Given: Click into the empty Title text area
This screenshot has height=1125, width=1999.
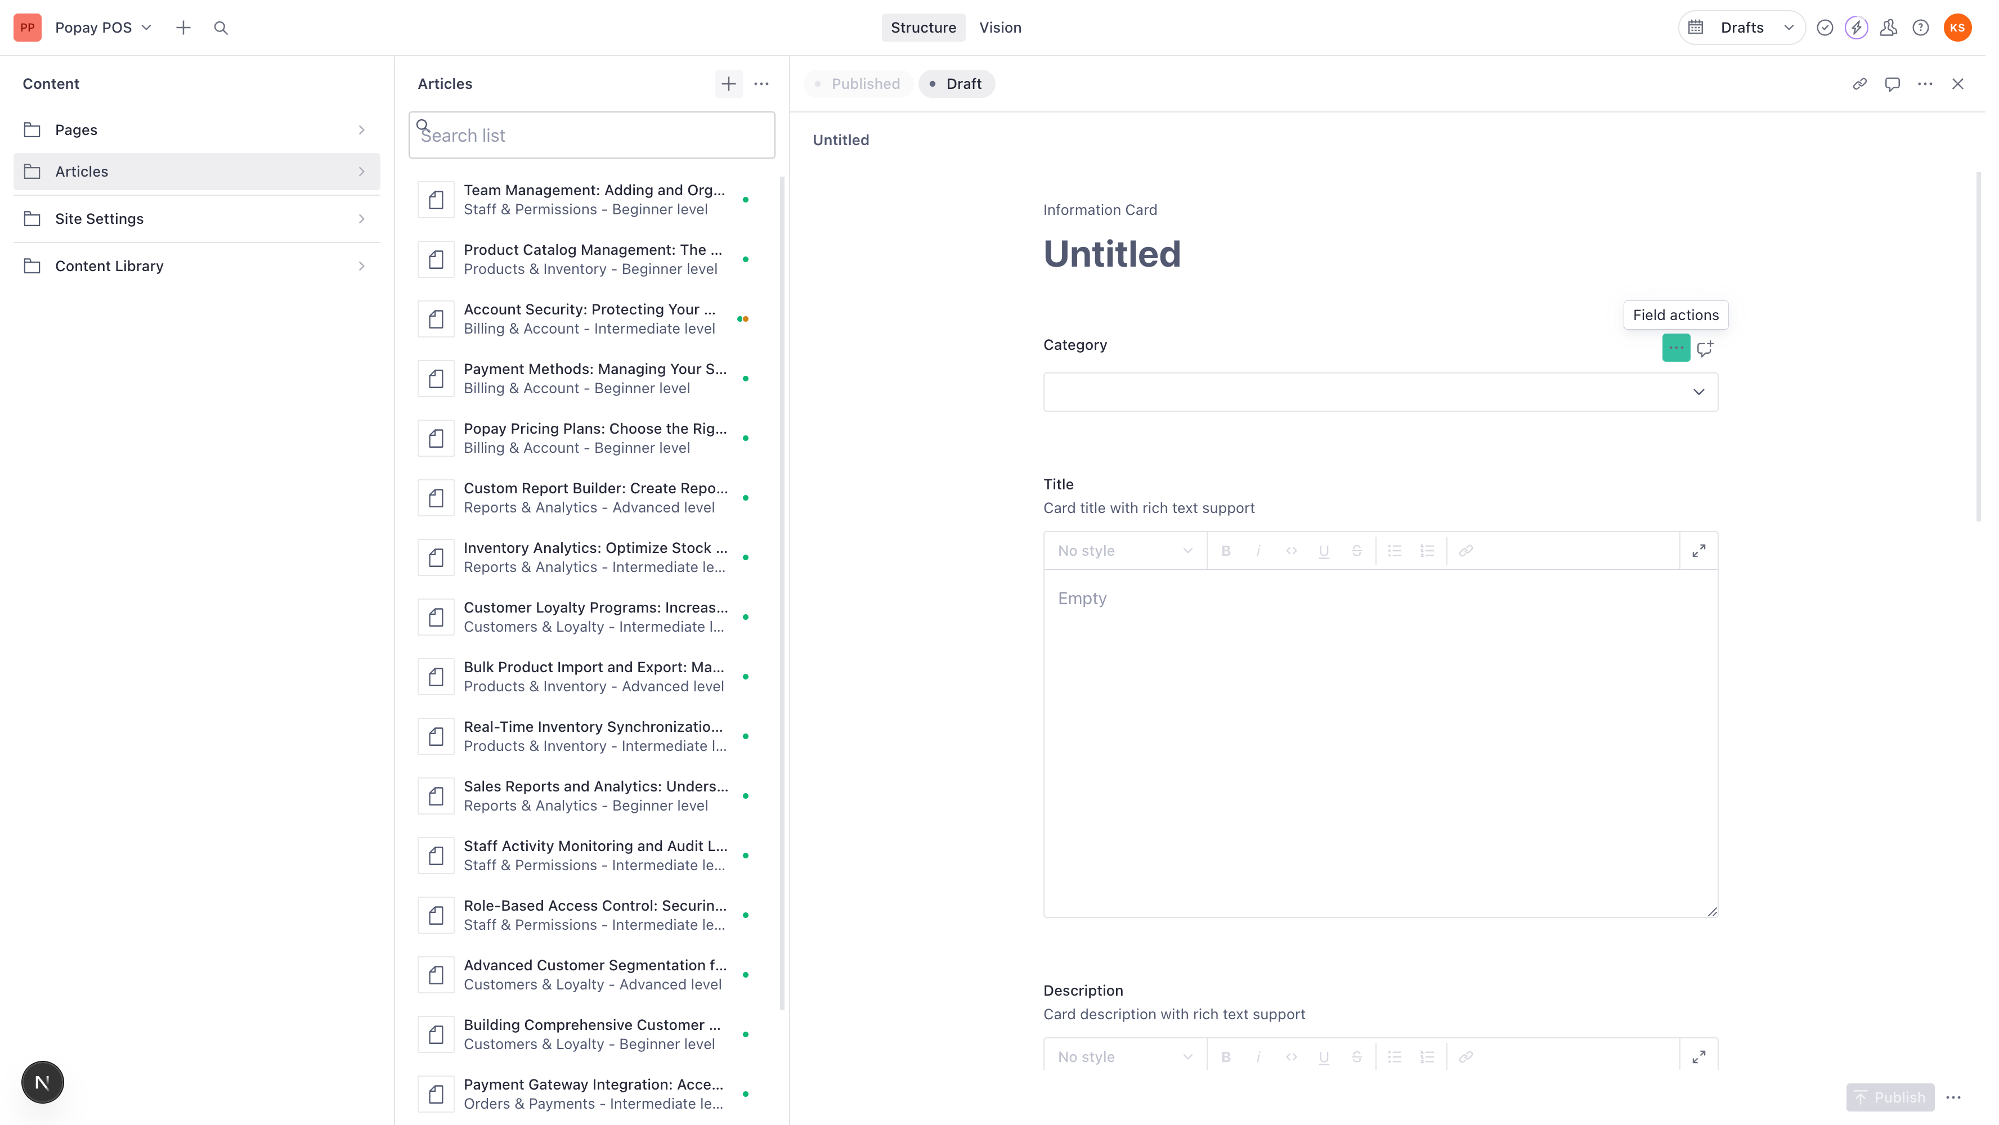Looking at the screenshot, I should (1381, 743).
